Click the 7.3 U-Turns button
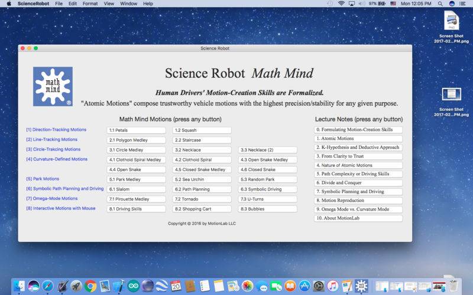The height and width of the screenshot is (295, 473). tap(268, 199)
